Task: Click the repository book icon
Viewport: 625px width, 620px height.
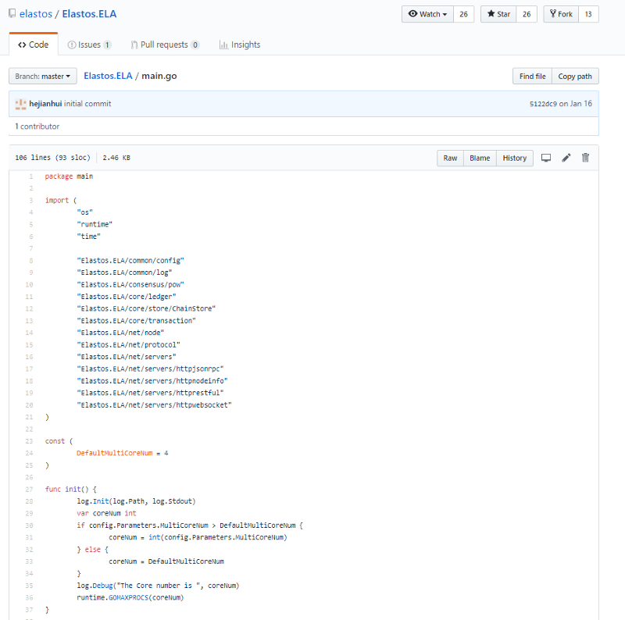Action: 12,13
